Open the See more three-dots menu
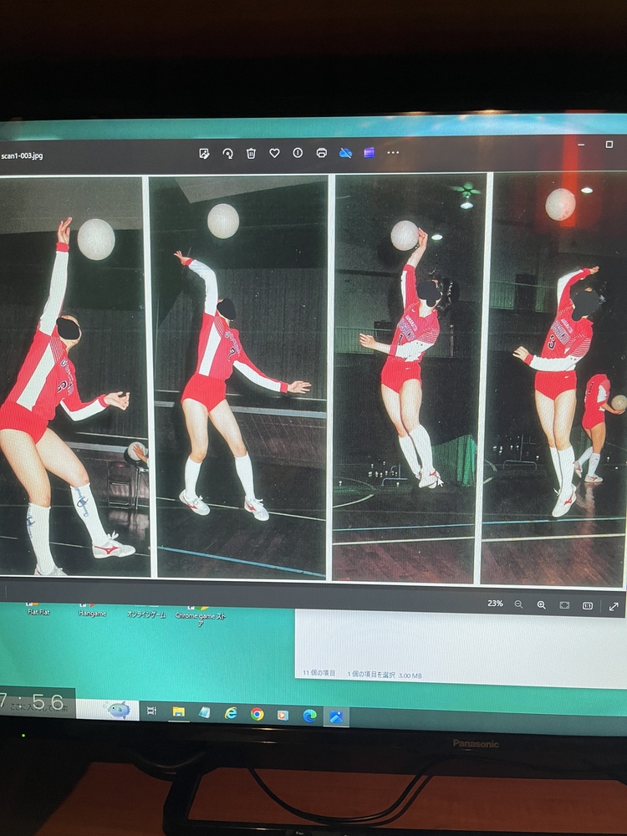The width and height of the screenshot is (627, 836). coord(393,153)
